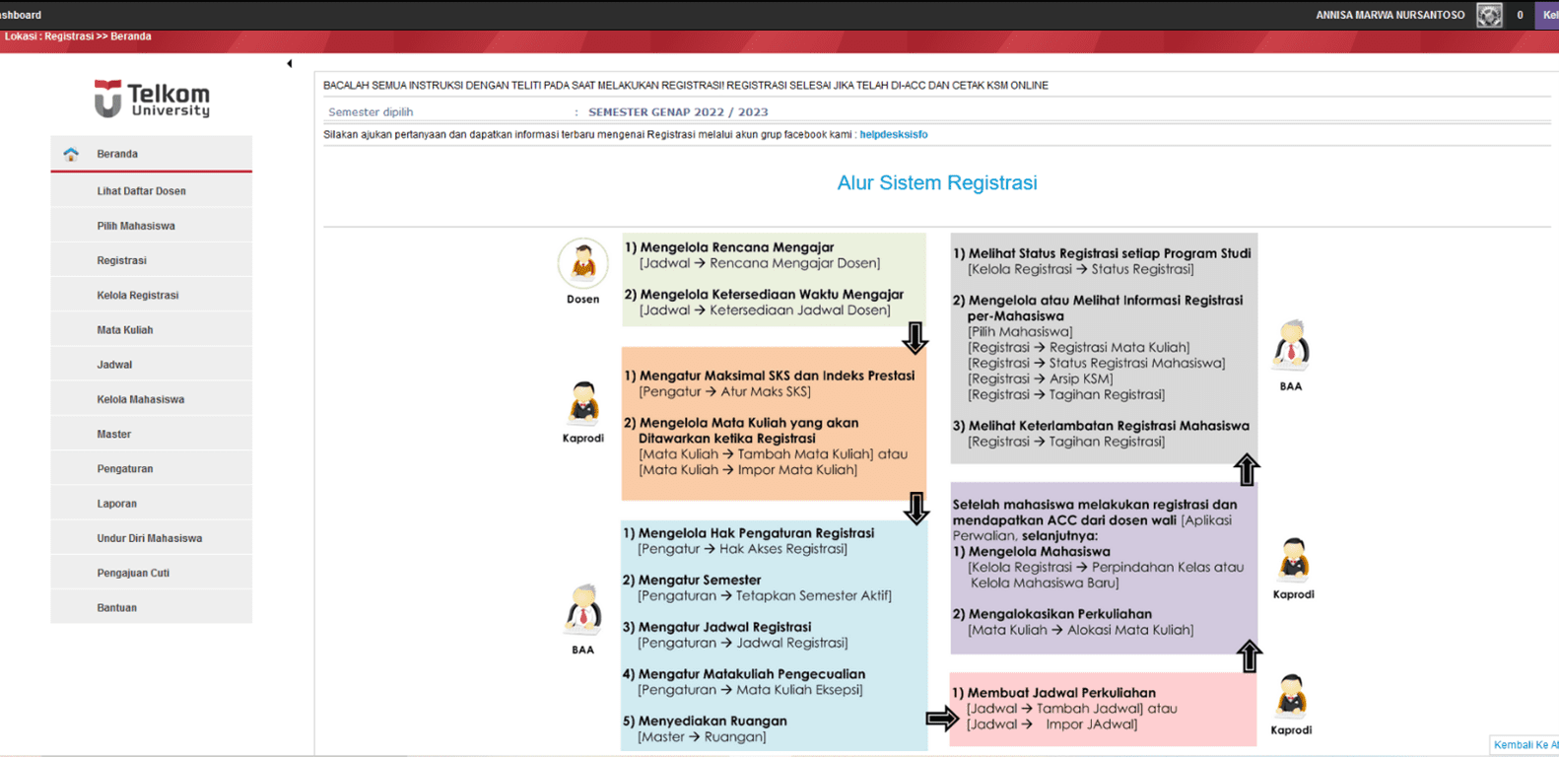Image resolution: width=1559 pixels, height=757 pixels.
Task: Click the home icon beside Beranda
Action: point(71,154)
